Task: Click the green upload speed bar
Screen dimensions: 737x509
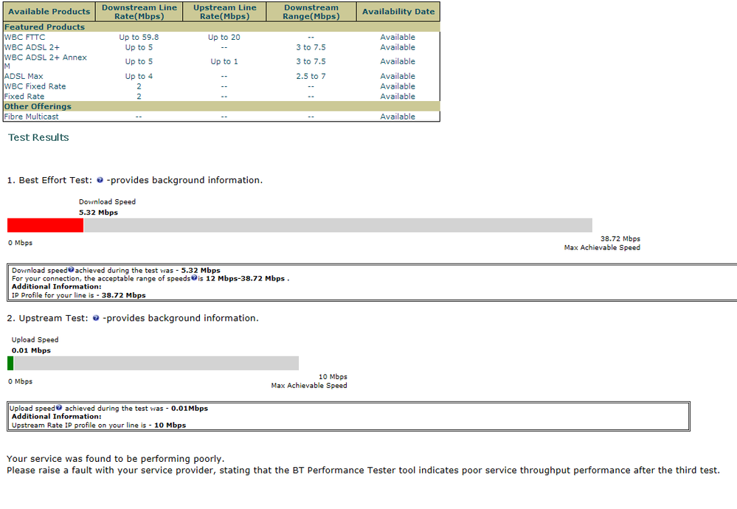Action: 10,363
